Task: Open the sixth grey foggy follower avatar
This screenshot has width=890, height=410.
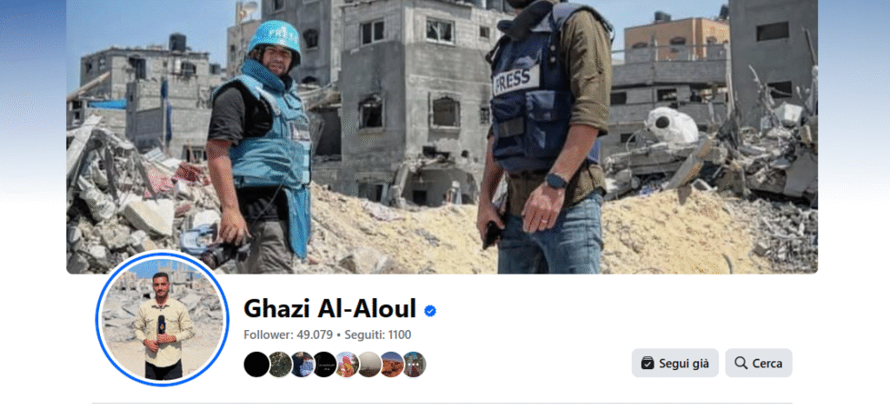Action: [x=369, y=364]
